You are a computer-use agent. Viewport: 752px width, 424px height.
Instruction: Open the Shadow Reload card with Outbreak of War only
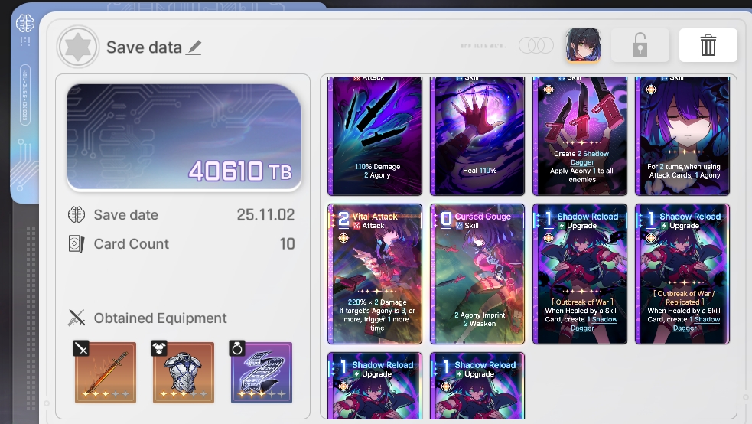(580, 274)
